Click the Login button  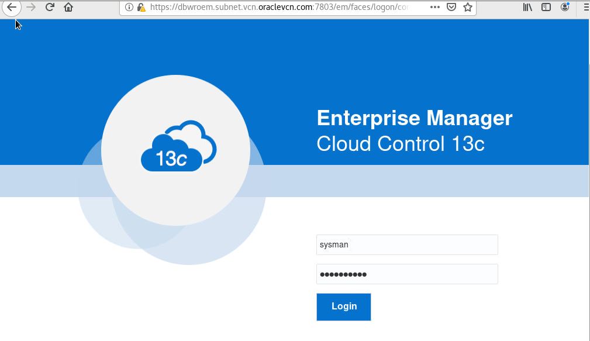[x=343, y=306]
